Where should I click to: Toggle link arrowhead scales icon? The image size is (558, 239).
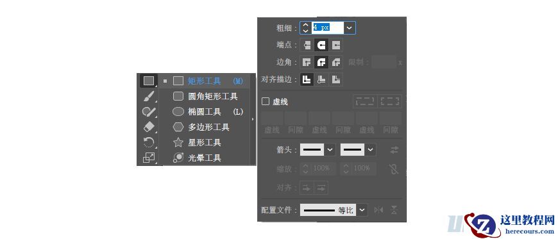coord(394,169)
